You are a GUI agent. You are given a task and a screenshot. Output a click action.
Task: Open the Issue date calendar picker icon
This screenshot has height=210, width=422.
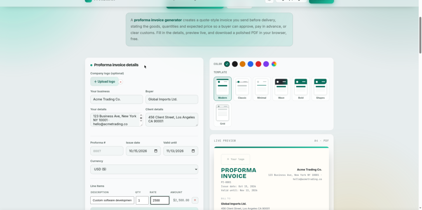coord(156,151)
